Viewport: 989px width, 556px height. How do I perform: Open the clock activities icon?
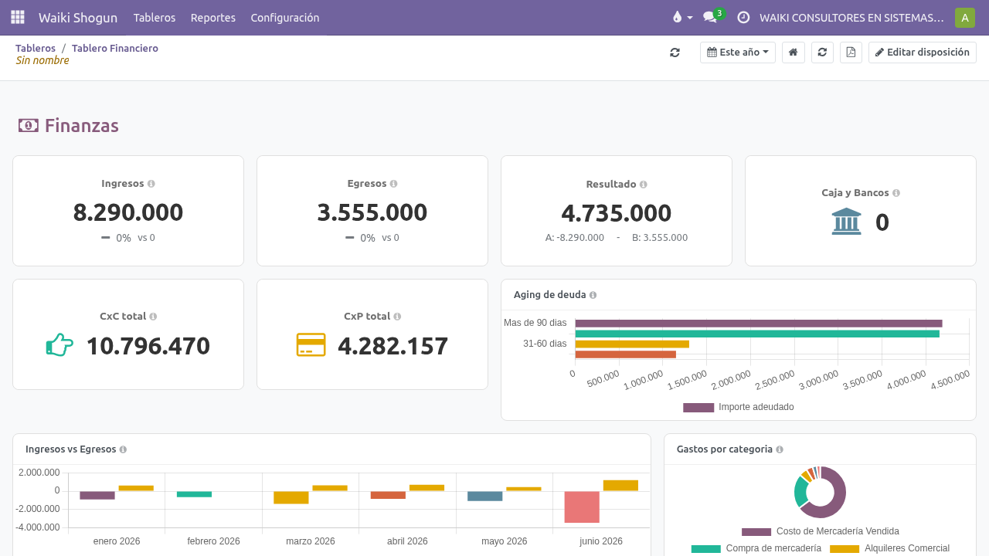[743, 17]
